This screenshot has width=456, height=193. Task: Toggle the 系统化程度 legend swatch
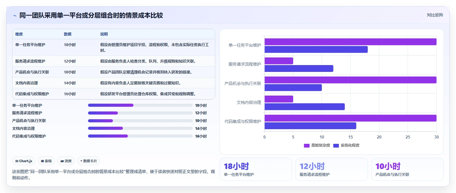(x=336, y=145)
